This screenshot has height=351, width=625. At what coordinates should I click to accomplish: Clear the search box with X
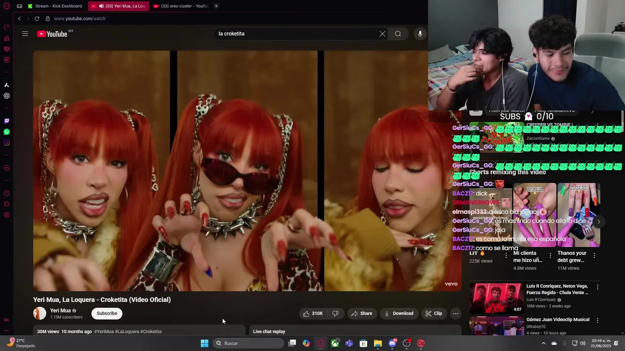click(x=382, y=34)
